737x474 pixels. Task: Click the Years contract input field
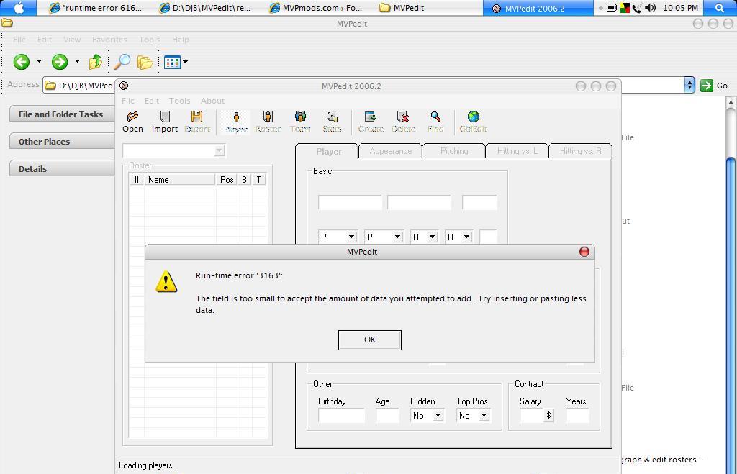pyautogui.click(x=577, y=415)
